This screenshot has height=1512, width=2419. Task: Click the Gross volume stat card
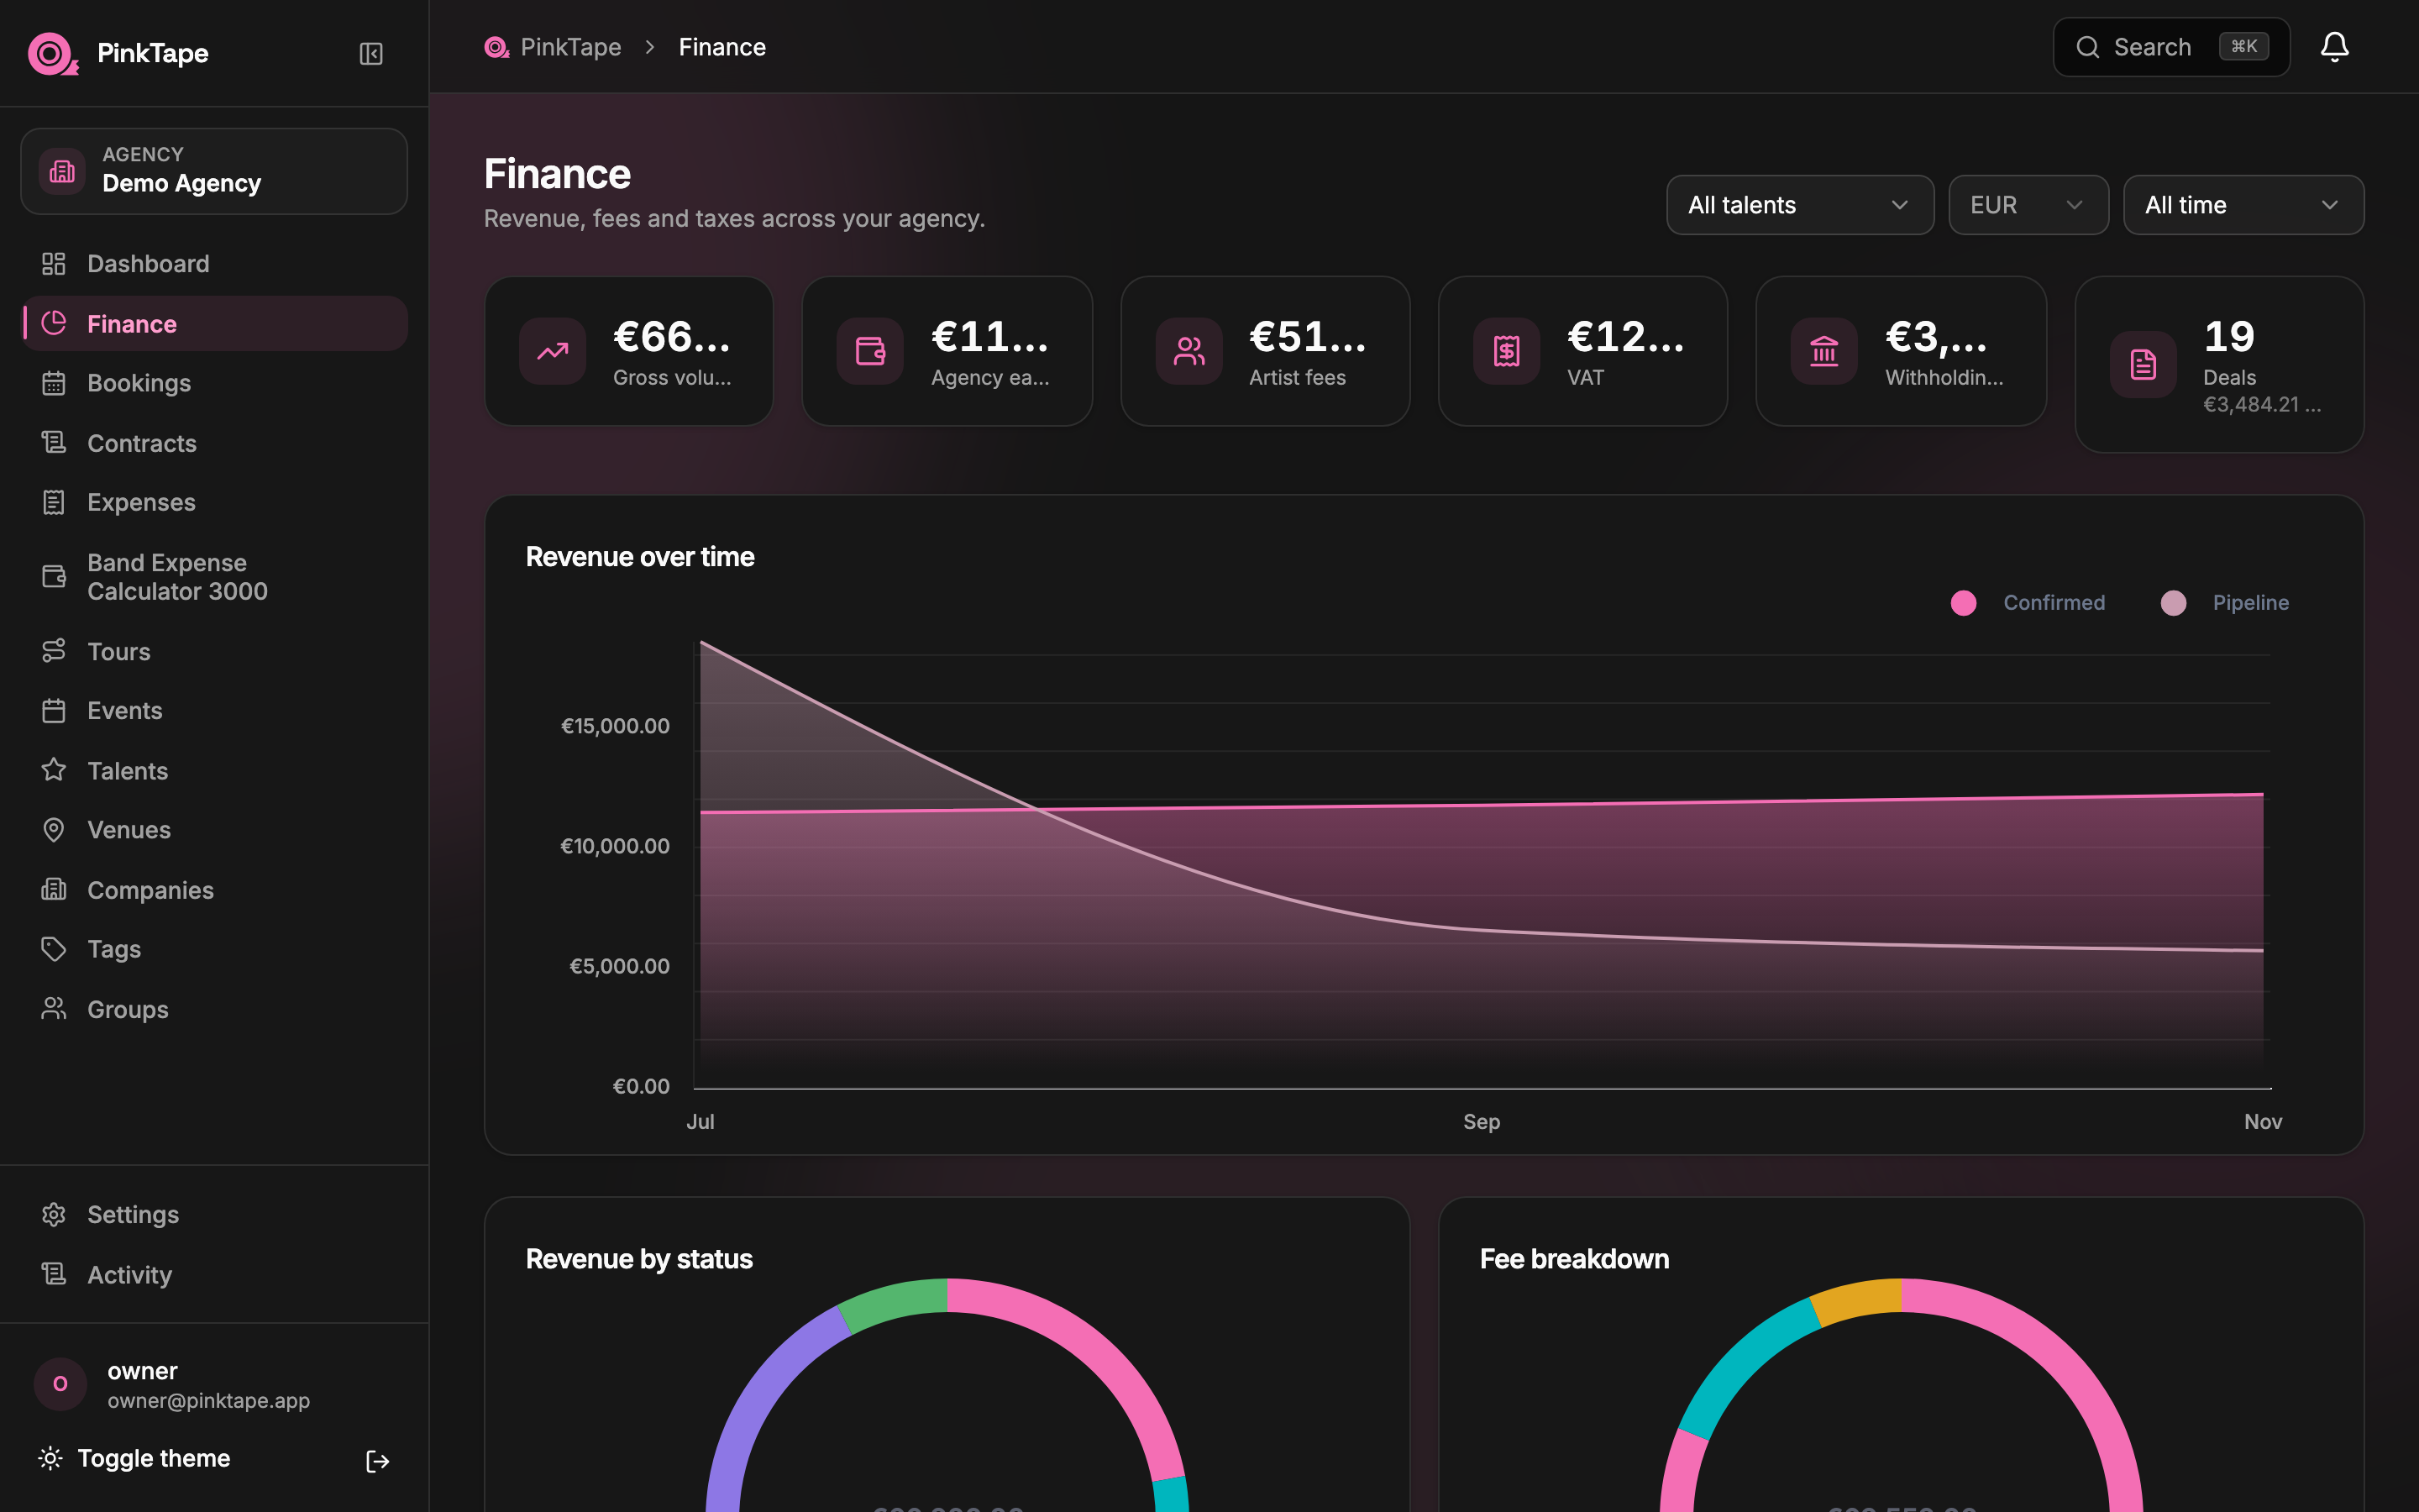pyautogui.click(x=629, y=351)
